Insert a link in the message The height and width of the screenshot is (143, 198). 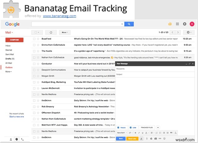pyautogui.click(x=160, y=139)
